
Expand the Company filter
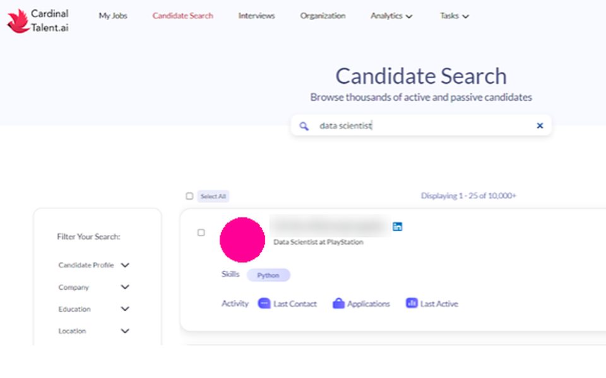tap(93, 287)
